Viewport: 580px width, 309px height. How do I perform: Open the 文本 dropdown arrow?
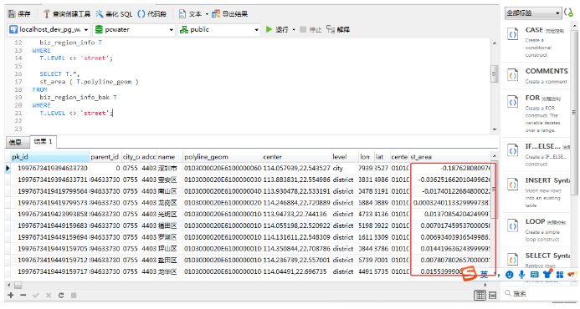(x=207, y=14)
